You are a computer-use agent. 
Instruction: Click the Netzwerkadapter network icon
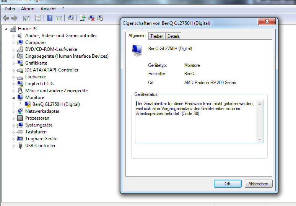pos(20,111)
